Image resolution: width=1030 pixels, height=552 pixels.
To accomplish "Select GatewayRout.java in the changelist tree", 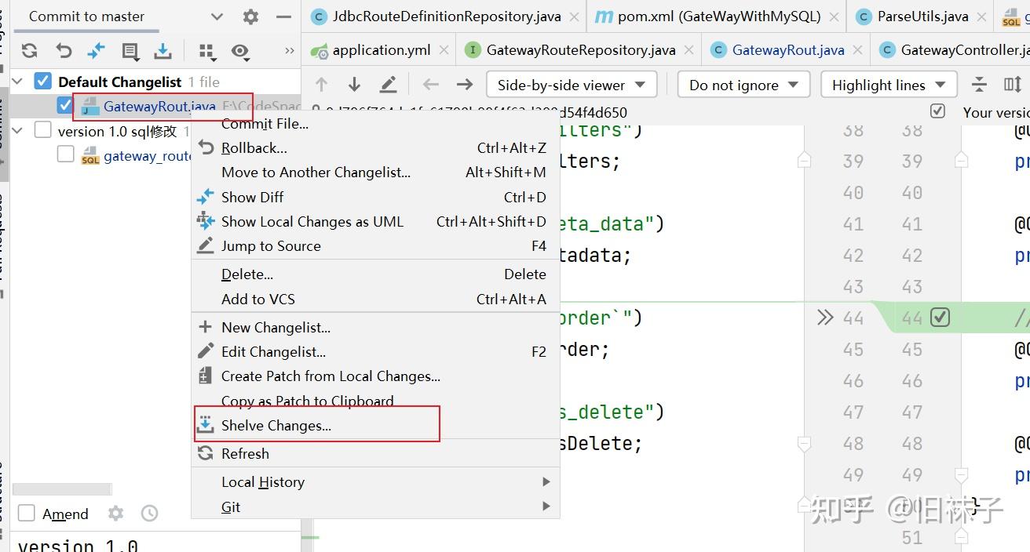I will [159, 107].
